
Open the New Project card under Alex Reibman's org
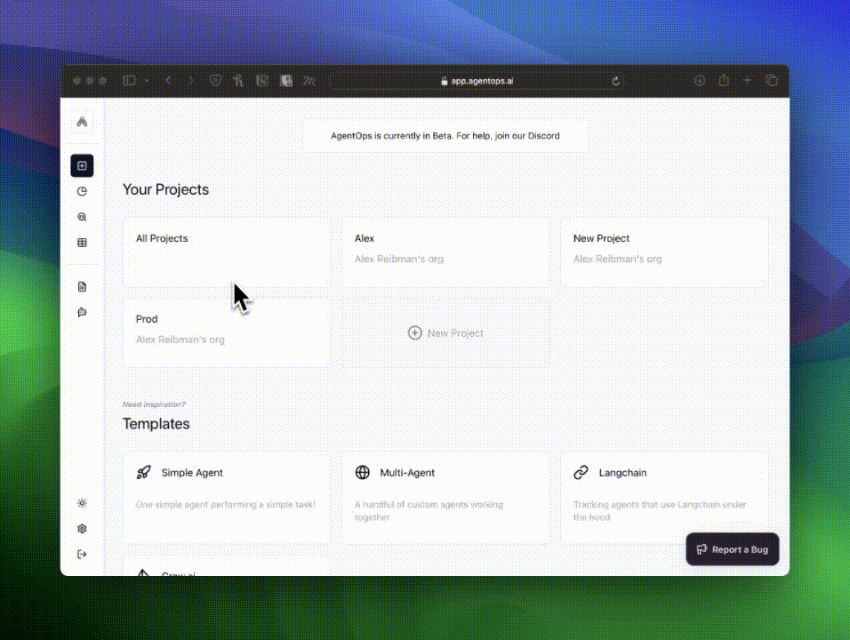coord(664,252)
